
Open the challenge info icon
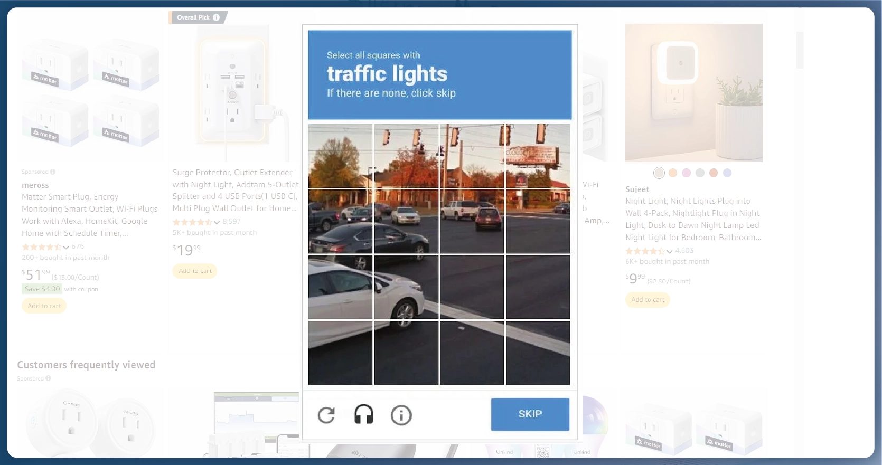click(401, 415)
